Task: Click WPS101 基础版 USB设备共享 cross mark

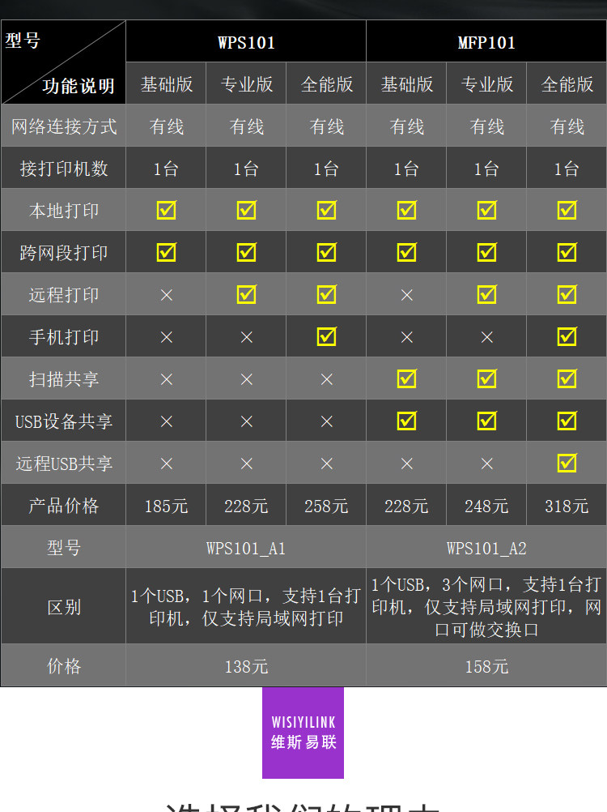Action: point(167,421)
